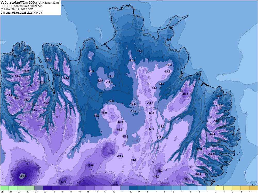
Task: Click the valid time 'VT: Lau. 03.01.2026 20Z'
Action: coord(16,13)
